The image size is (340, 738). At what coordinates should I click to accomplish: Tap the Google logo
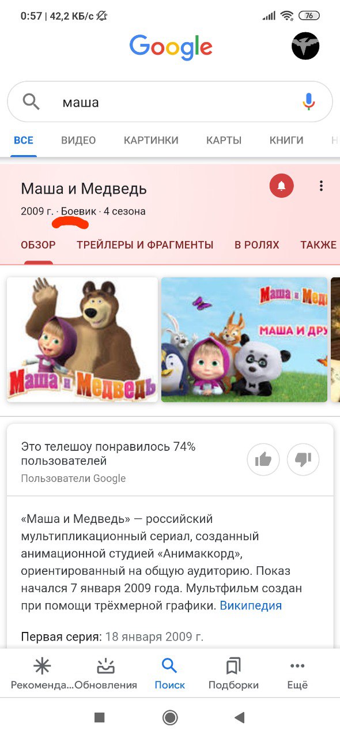(171, 47)
